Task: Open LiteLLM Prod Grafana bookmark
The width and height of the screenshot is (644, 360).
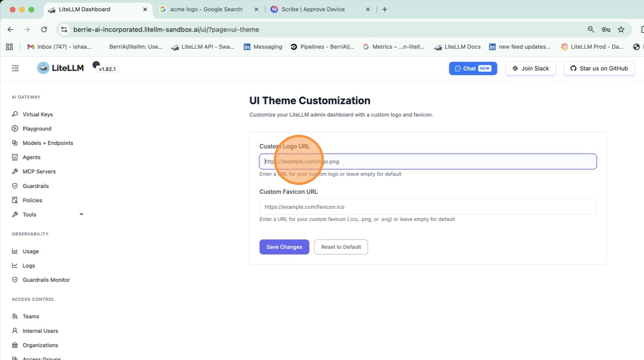Action: click(592, 47)
